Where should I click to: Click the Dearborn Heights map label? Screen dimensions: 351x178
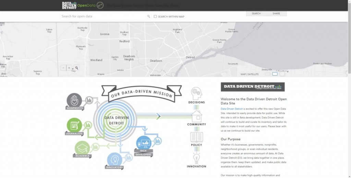tap(129, 58)
